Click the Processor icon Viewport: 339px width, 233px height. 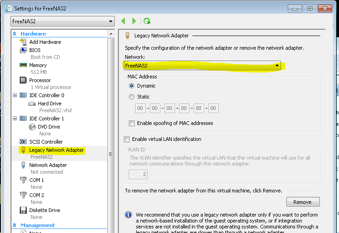[23, 80]
